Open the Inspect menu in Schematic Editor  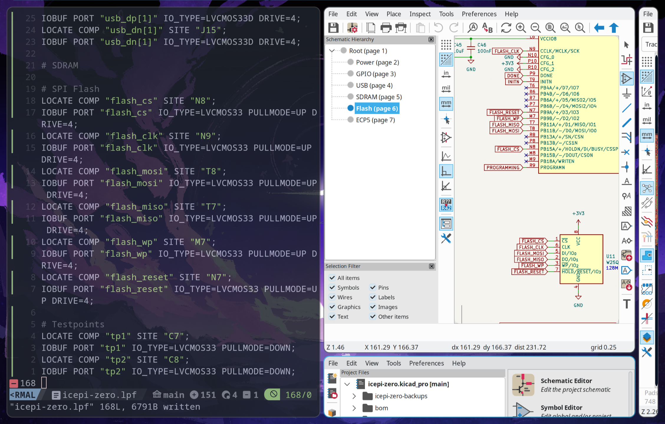[x=420, y=14]
